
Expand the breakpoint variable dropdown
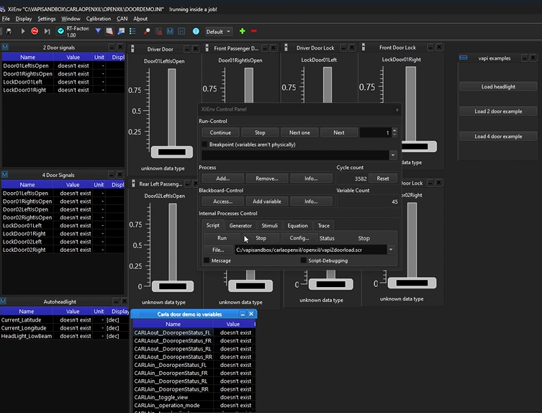392,155
